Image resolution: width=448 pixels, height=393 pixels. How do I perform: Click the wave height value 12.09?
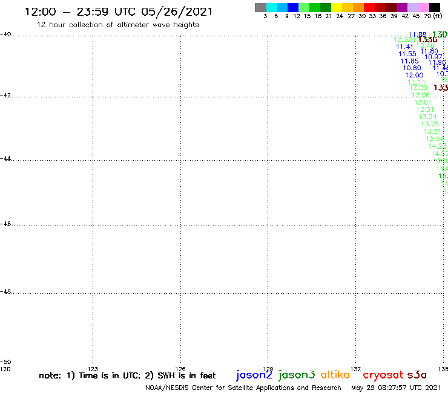[418, 88]
